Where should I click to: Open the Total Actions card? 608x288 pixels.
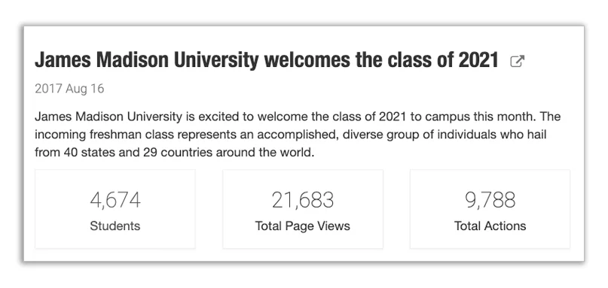pos(490,209)
